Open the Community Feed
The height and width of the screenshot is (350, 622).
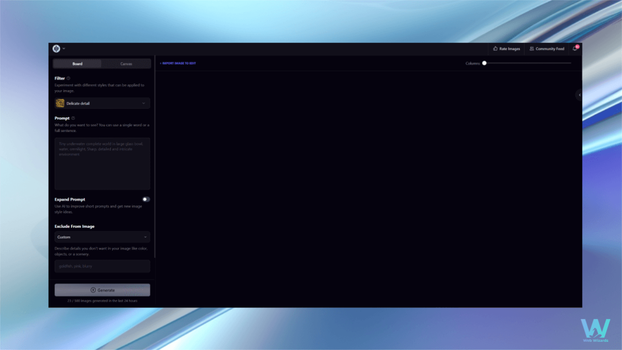tap(547, 49)
